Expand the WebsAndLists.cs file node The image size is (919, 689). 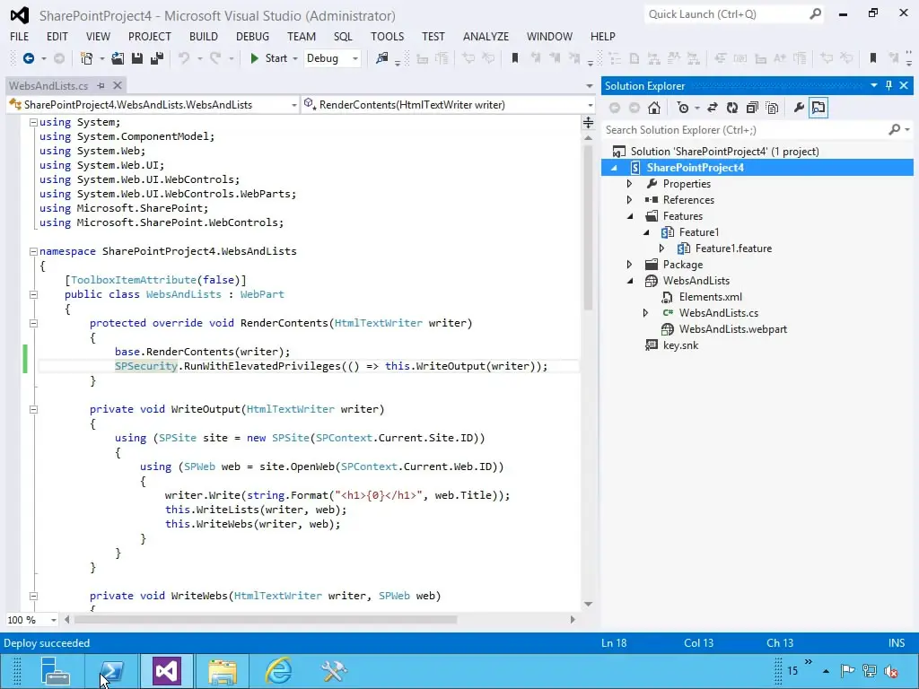coord(645,313)
